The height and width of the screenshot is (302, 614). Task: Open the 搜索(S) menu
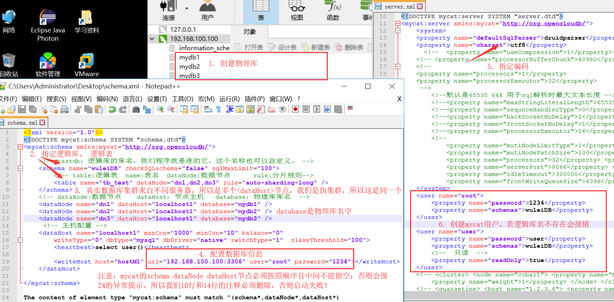point(56,99)
